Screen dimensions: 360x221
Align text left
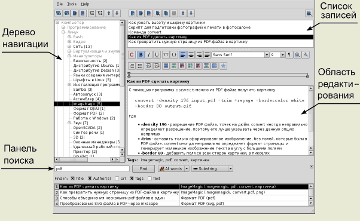183,54
